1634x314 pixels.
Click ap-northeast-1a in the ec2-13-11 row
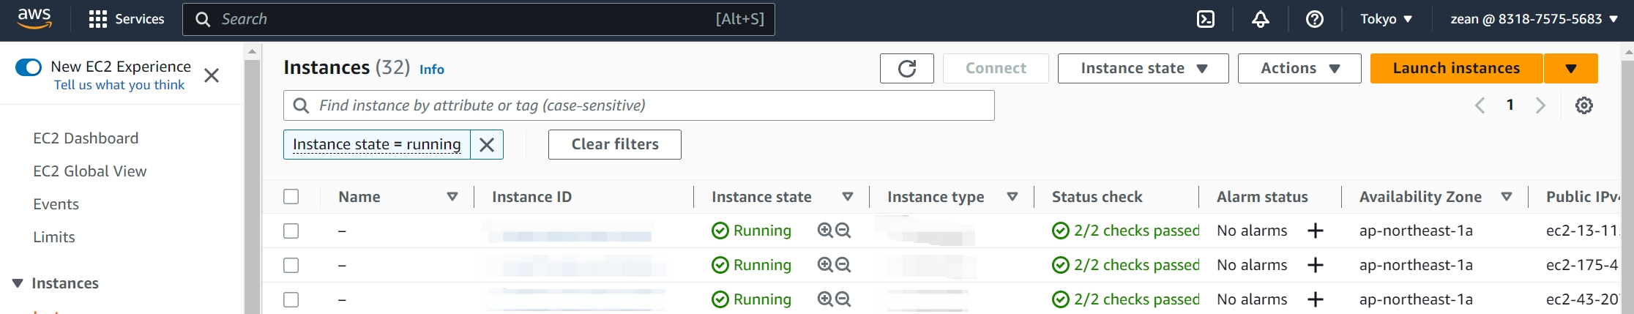[1416, 231]
